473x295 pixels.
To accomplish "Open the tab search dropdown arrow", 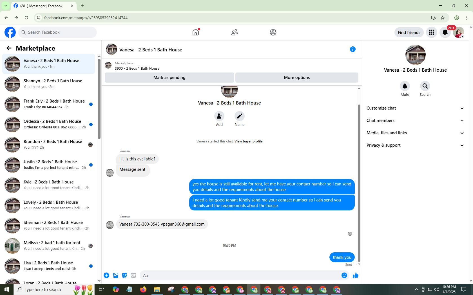I will (5, 6).
